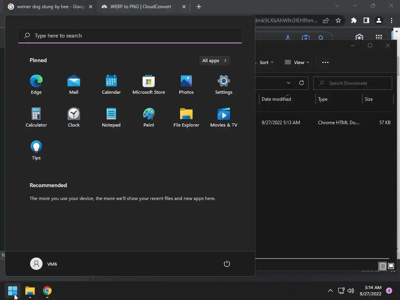400x300 pixels.
Task: Open the volume control in tray
Action: (x=351, y=291)
